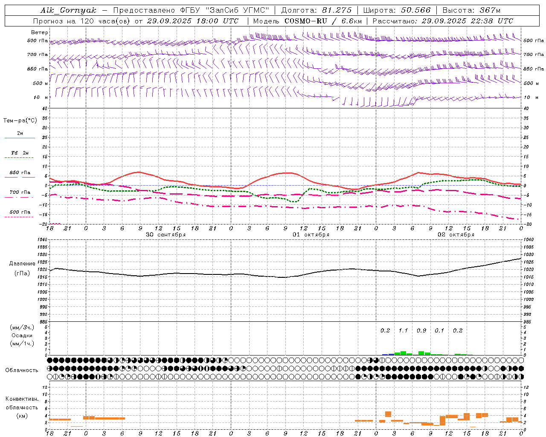Click the 'Осадки' precipitation label
The image size is (546, 437).
[22, 335]
